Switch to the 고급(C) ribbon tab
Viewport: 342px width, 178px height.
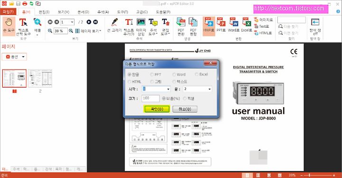click(142, 12)
